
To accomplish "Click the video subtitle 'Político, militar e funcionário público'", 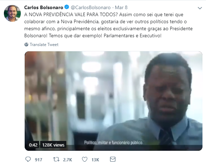I will [114, 143].
